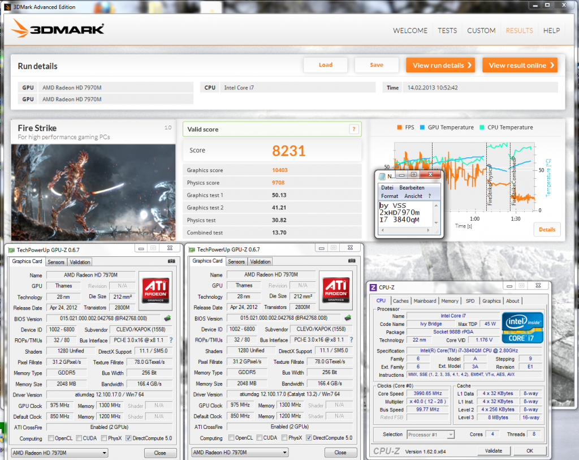
Task: Click View run details button
Action: coord(440,65)
